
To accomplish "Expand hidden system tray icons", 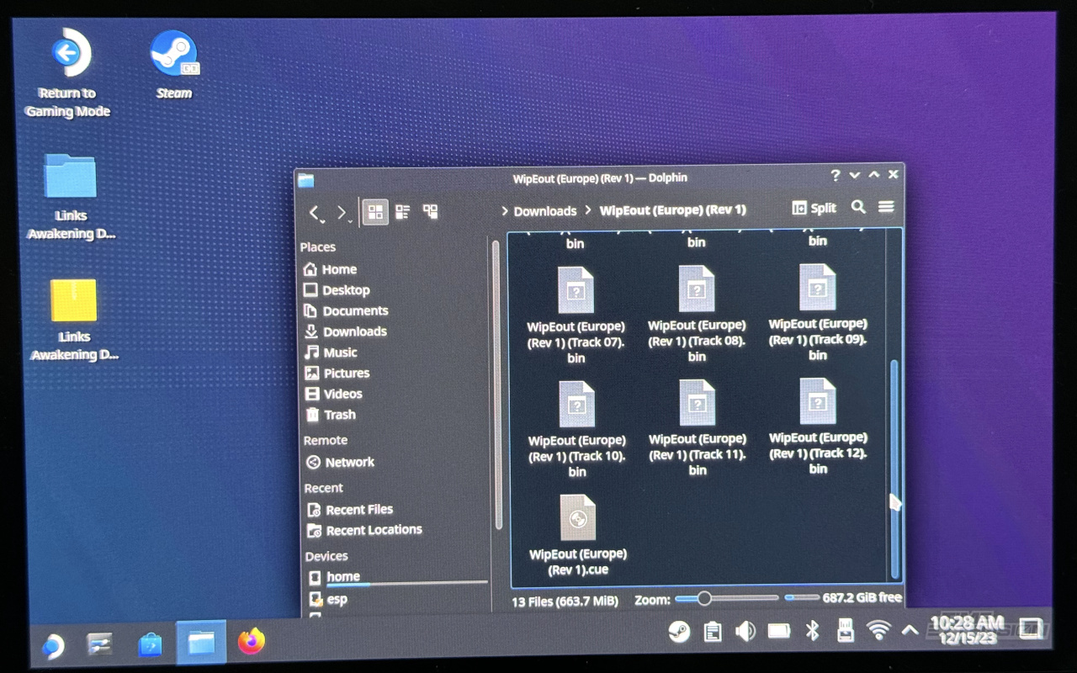I will tap(910, 629).
